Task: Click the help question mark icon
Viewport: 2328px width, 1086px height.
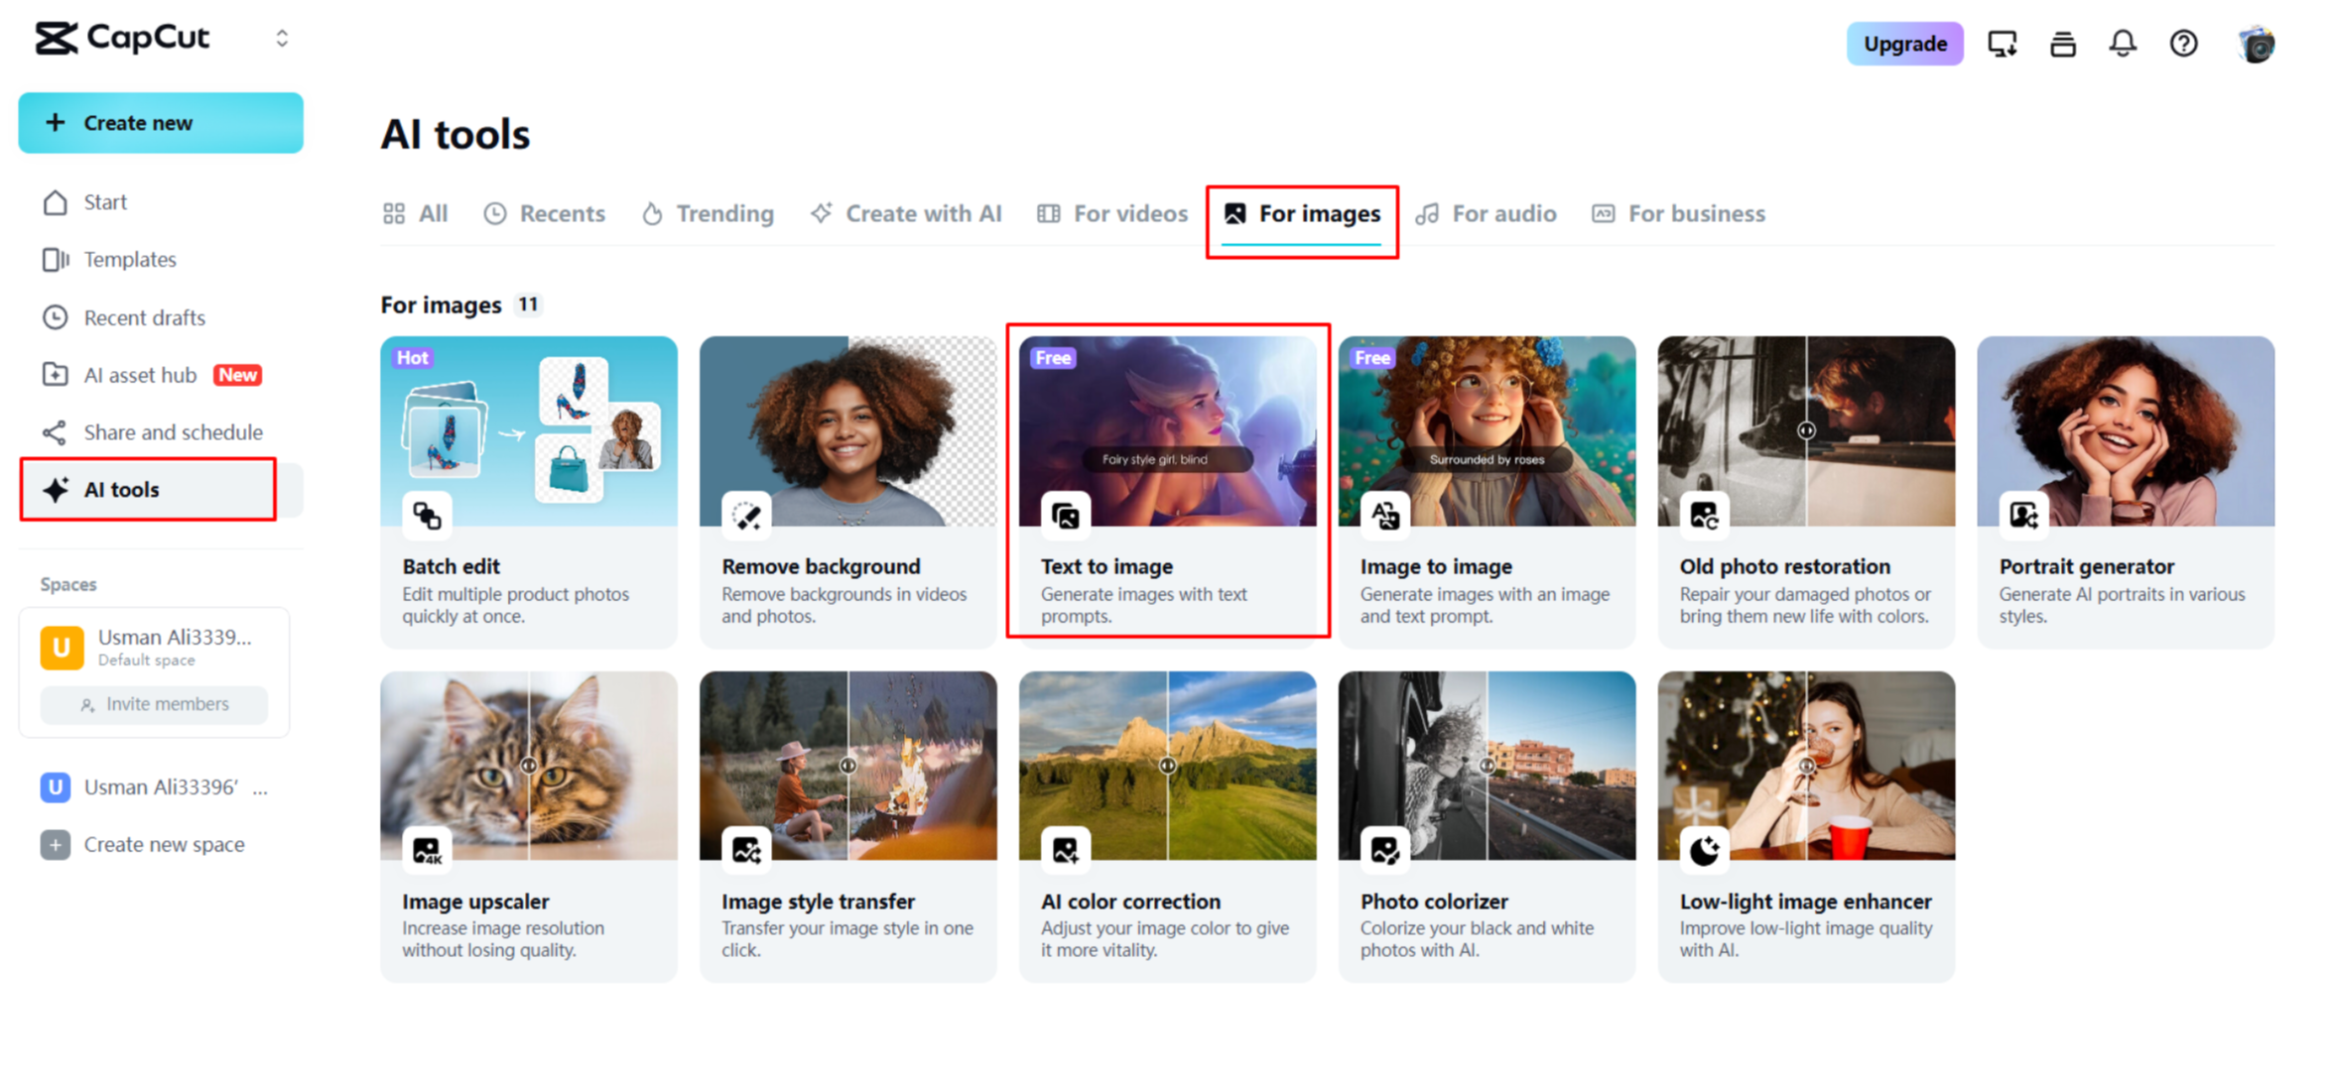Action: pyautogui.click(x=2183, y=44)
